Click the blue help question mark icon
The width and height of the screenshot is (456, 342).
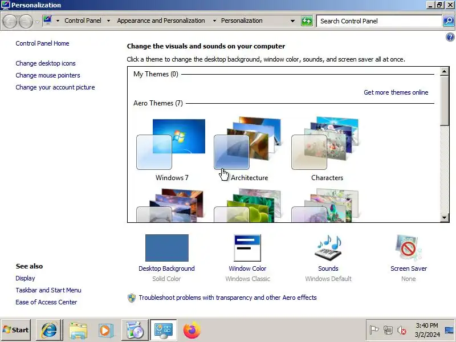tap(450, 37)
